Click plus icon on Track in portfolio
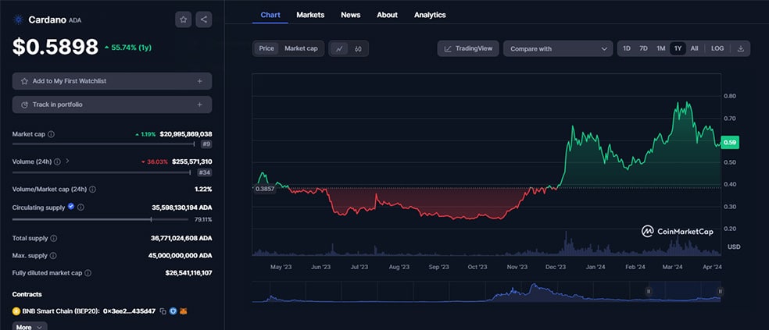The height and width of the screenshot is (330, 769). coord(199,105)
